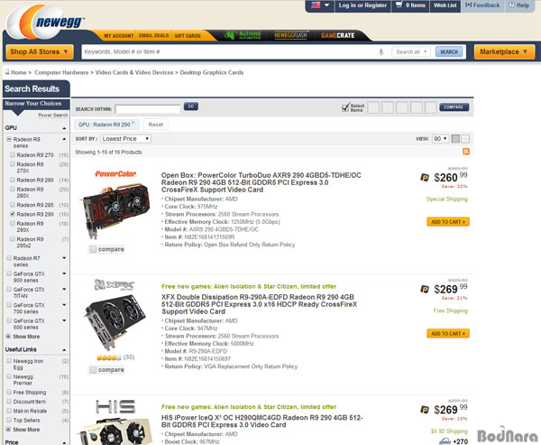This screenshot has width=541, height=445.
Task: Click the US flag country selector
Action: pyautogui.click(x=320, y=5)
